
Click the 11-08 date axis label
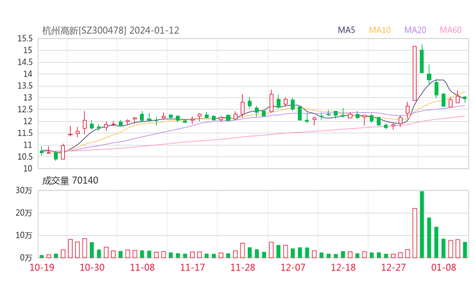pyautogui.click(x=142, y=267)
